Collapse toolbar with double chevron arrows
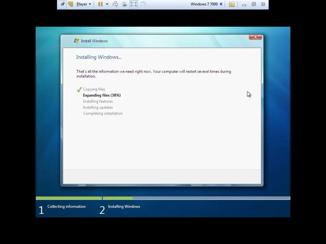This screenshot has height=244, width=326. [221, 4]
